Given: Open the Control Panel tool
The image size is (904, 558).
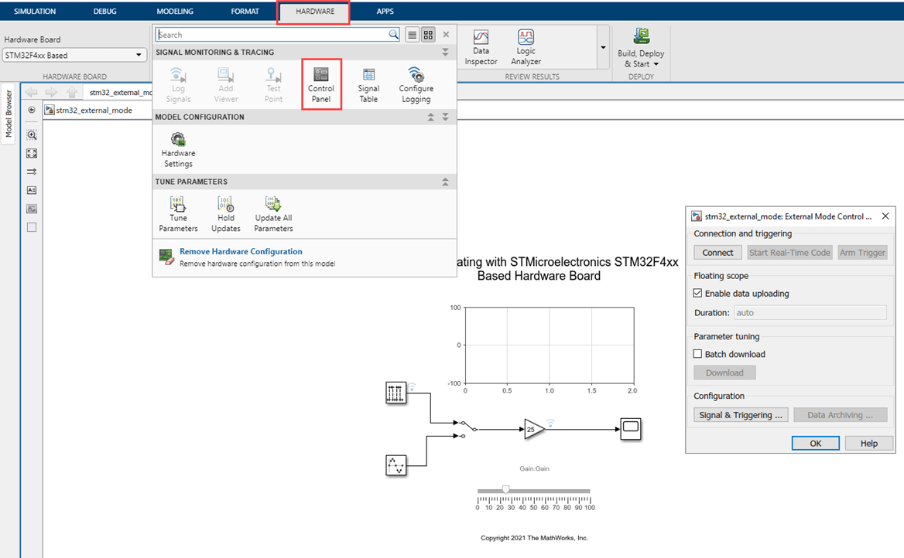Looking at the screenshot, I should [x=320, y=82].
